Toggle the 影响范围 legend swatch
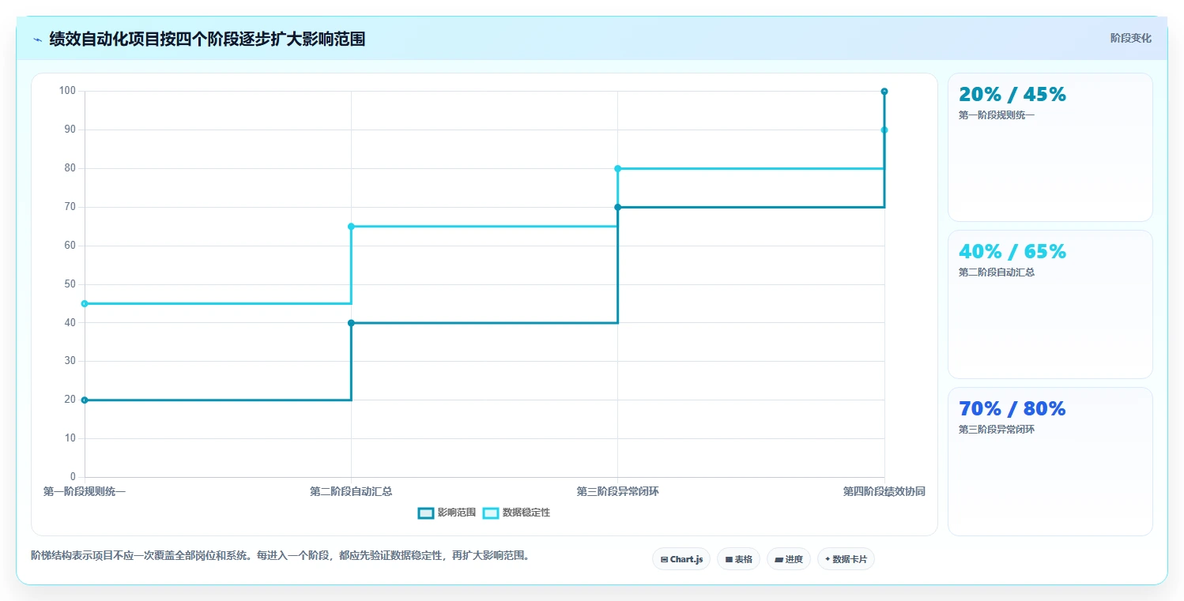The height and width of the screenshot is (601, 1184). click(x=426, y=513)
